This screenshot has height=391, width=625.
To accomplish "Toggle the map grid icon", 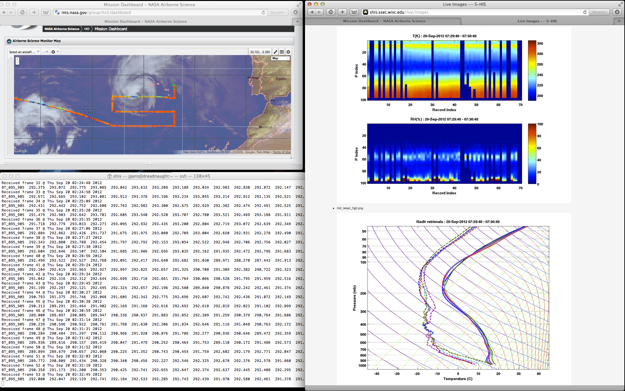I will [x=282, y=52].
